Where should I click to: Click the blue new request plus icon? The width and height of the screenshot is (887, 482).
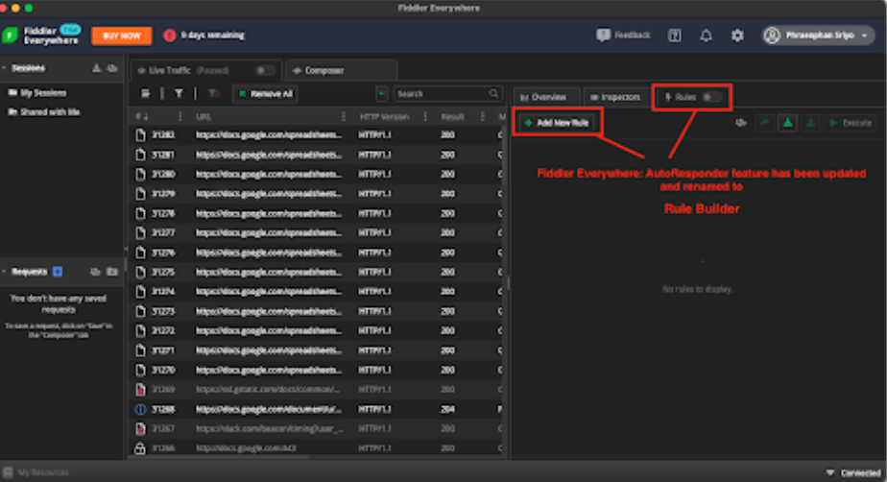[x=58, y=272]
